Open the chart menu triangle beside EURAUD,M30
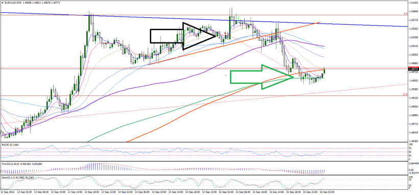 point(3,2)
